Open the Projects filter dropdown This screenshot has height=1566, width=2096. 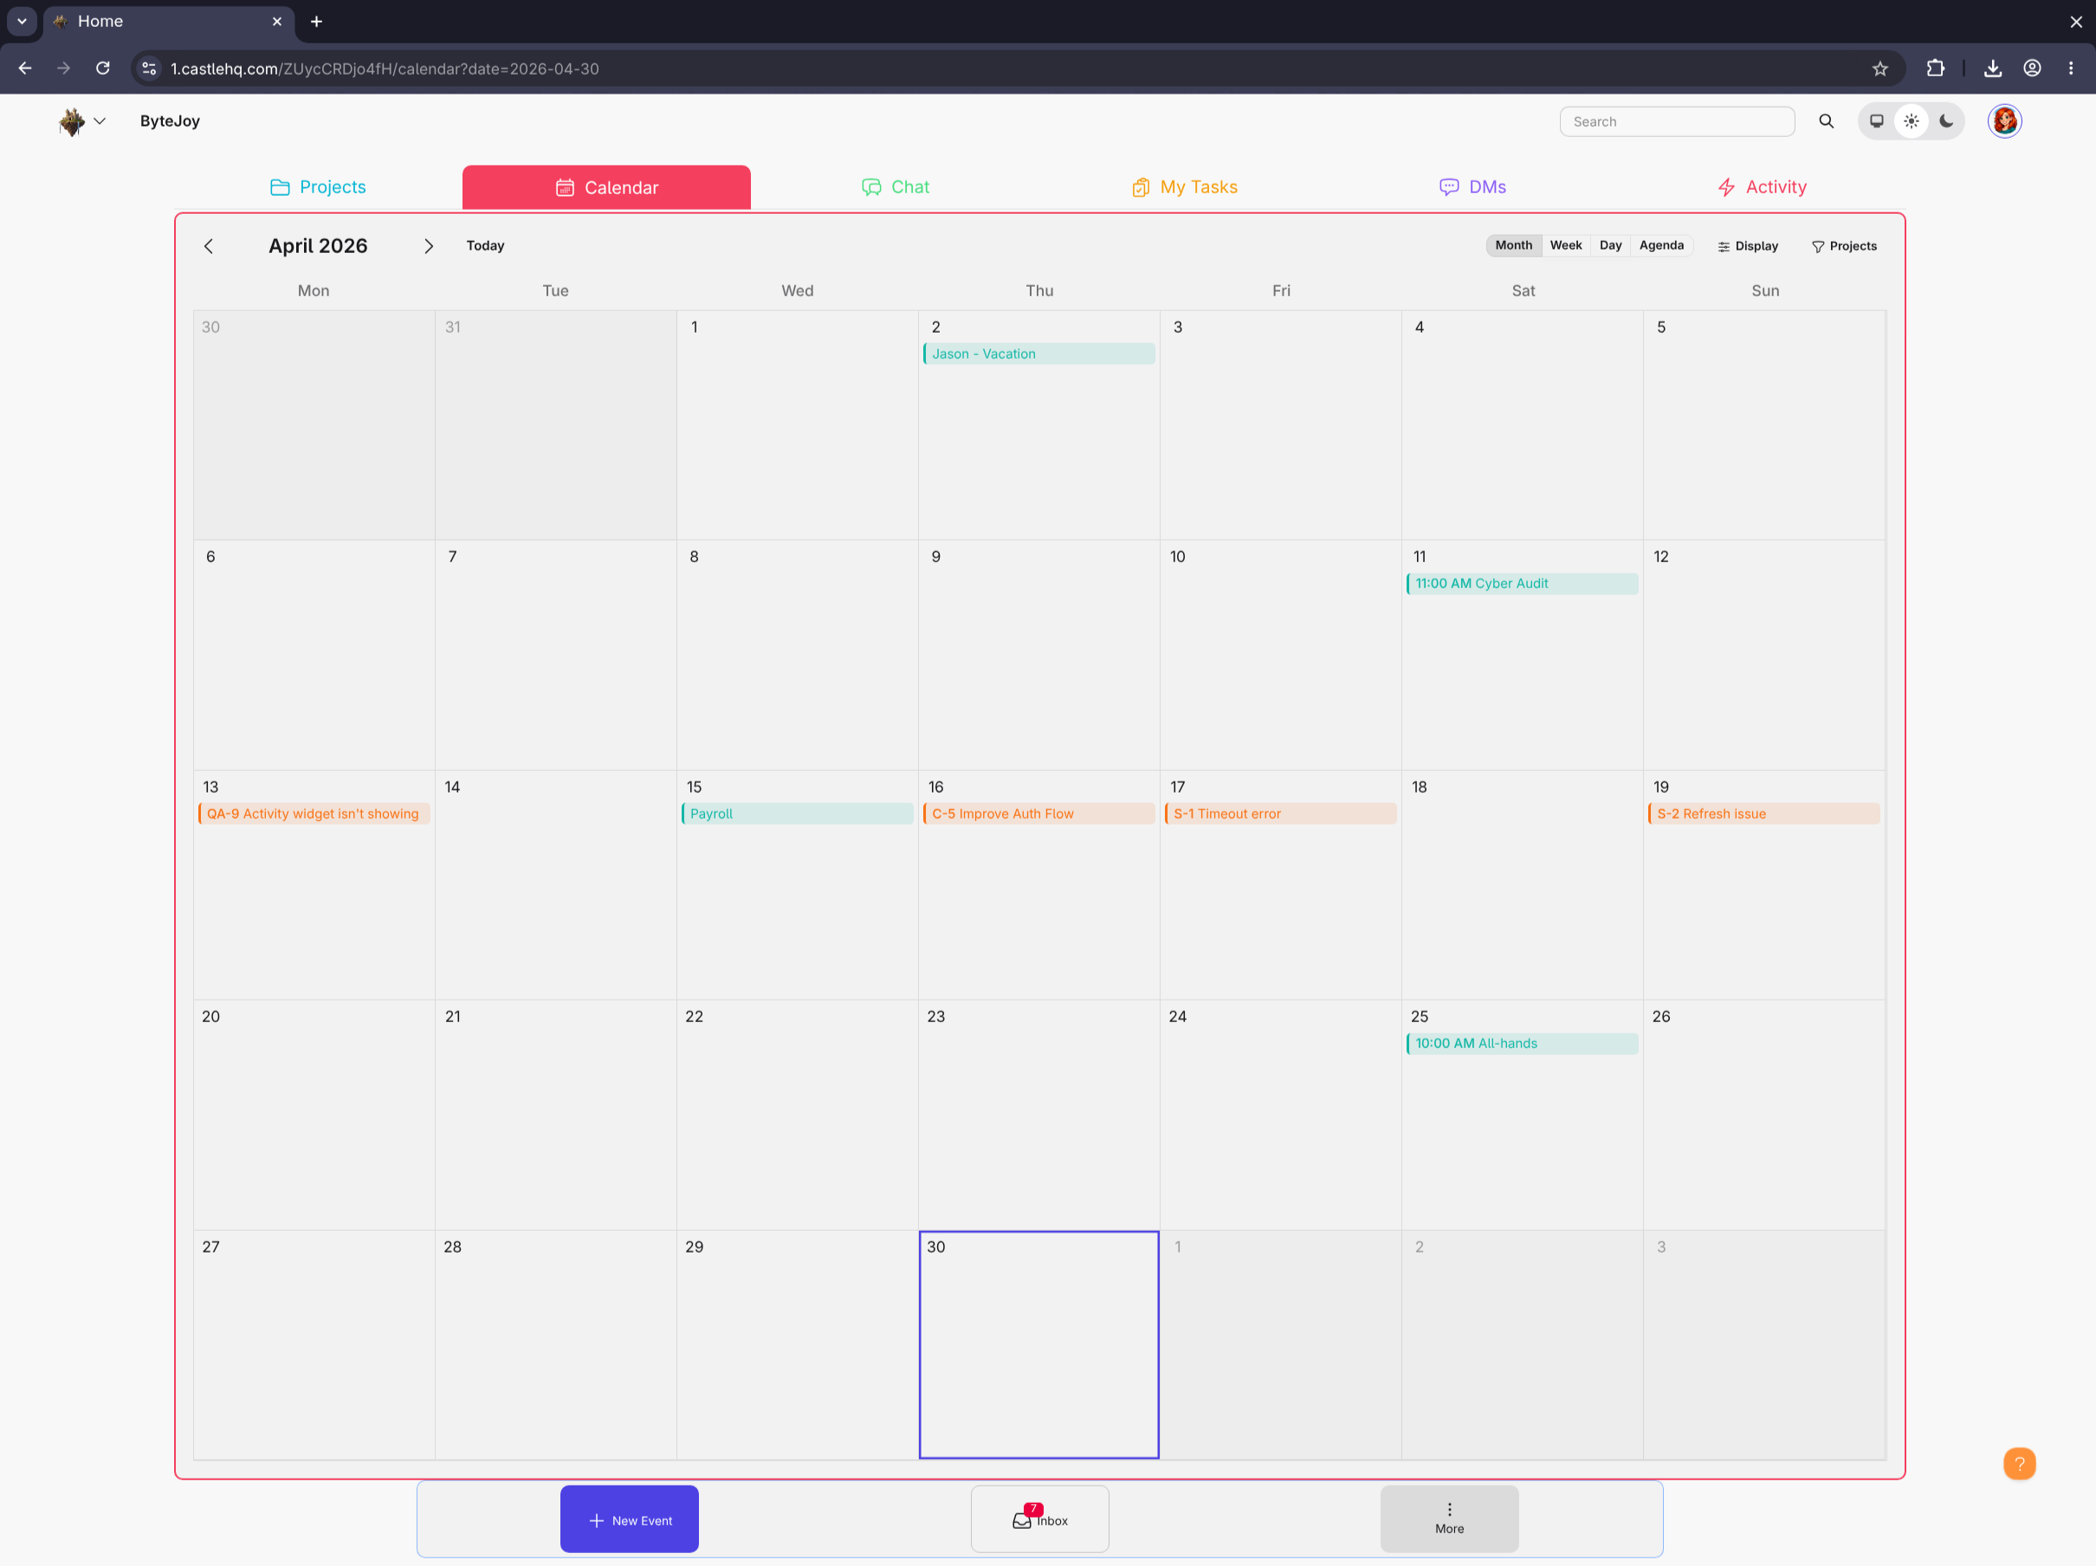click(x=1843, y=246)
